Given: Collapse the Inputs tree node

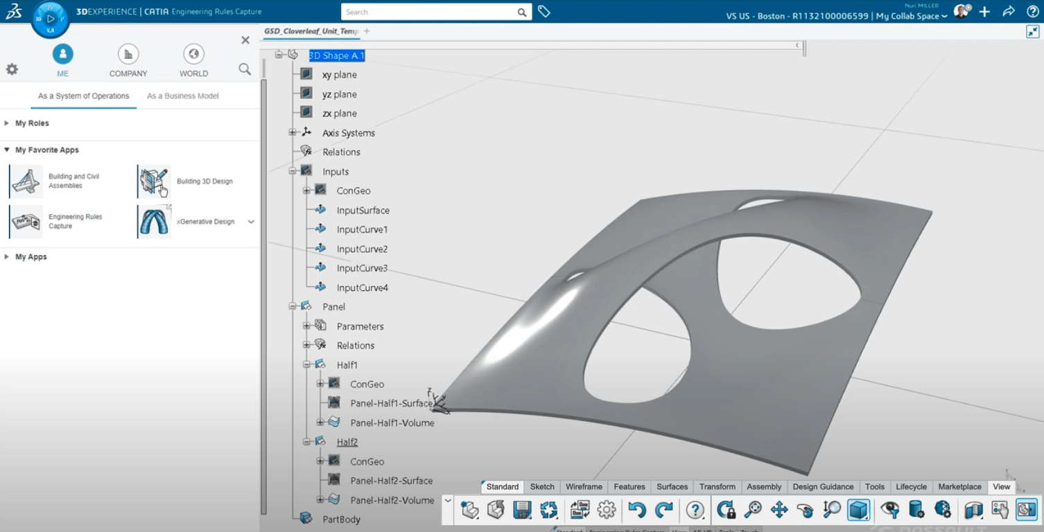Looking at the screenshot, I should click(x=293, y=171).
